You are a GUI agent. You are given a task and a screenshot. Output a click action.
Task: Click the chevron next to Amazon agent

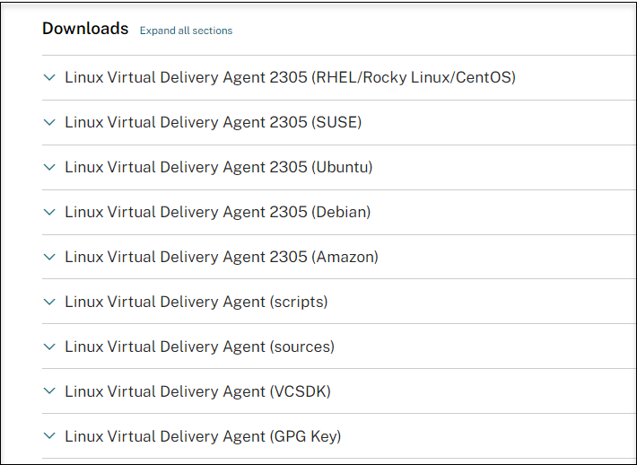(x=49, y=257)
